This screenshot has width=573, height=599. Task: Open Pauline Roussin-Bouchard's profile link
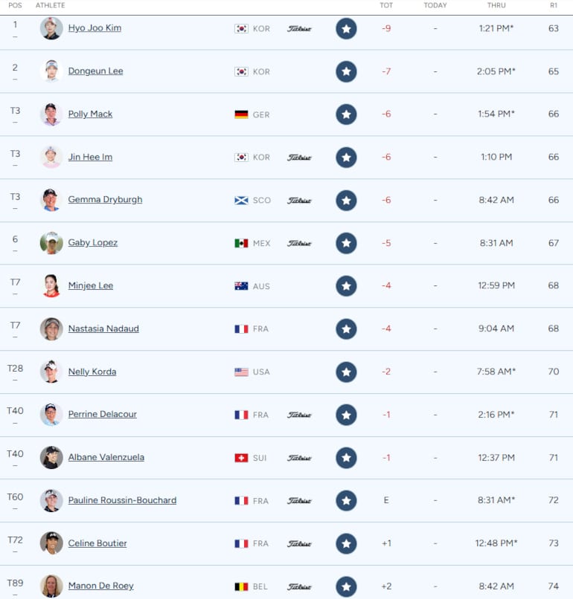122,500
